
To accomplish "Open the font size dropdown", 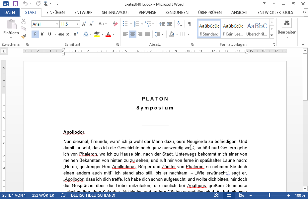I will pyautogui.click(x=78, y=24).
